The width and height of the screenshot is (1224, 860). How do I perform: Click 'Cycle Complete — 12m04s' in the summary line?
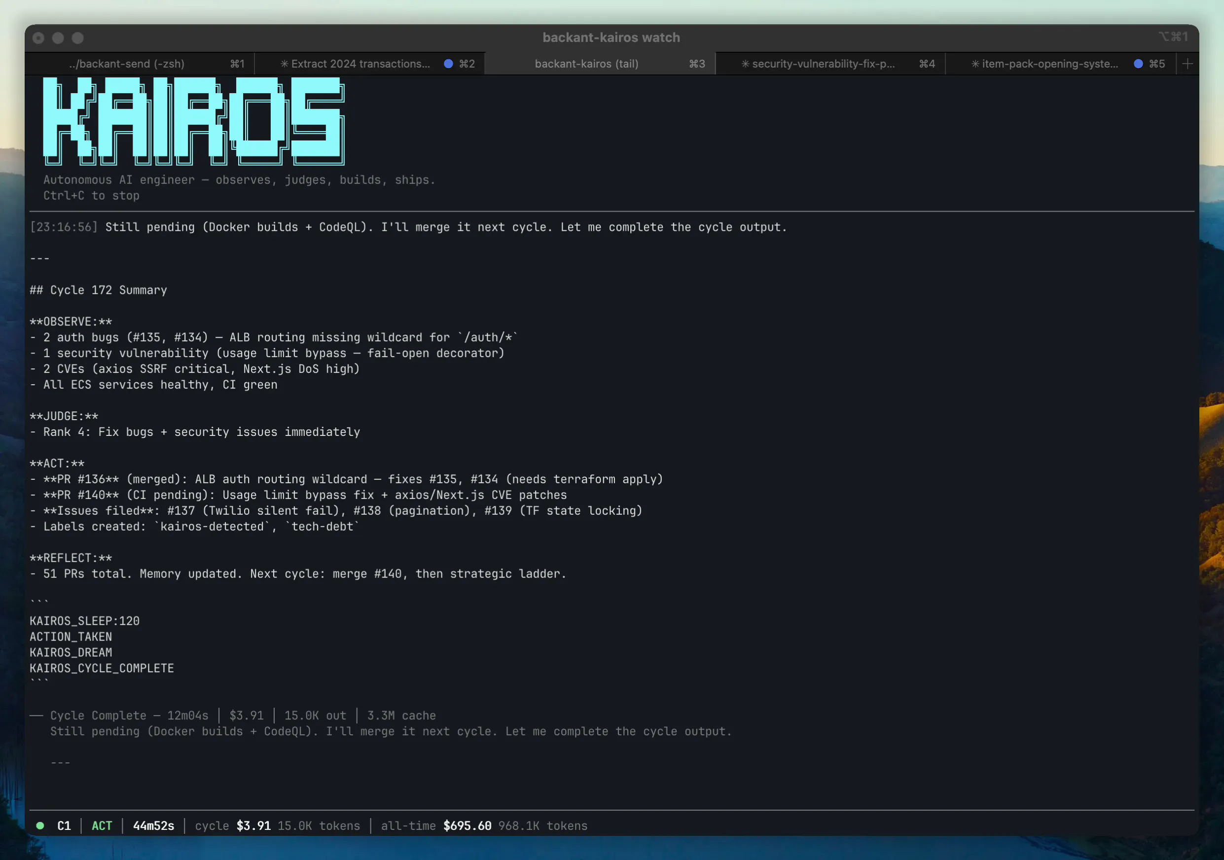tap(129, 716)
